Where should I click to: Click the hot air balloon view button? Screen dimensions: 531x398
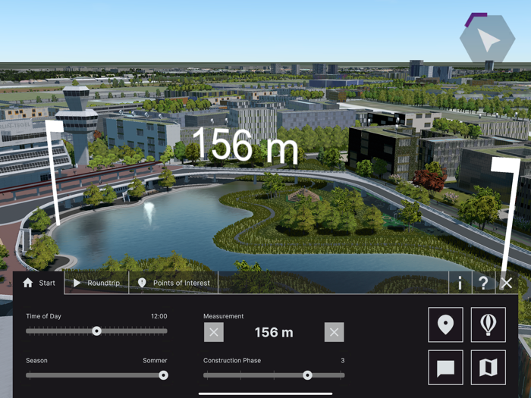[488, 324]
